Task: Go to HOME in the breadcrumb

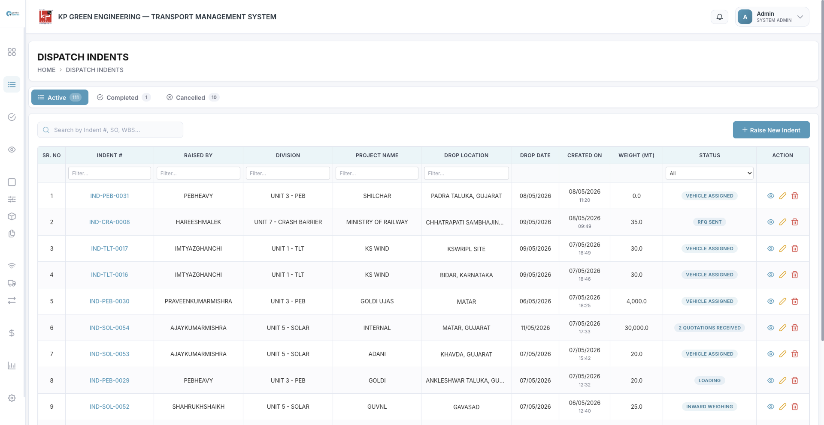Action: (46, 70)
